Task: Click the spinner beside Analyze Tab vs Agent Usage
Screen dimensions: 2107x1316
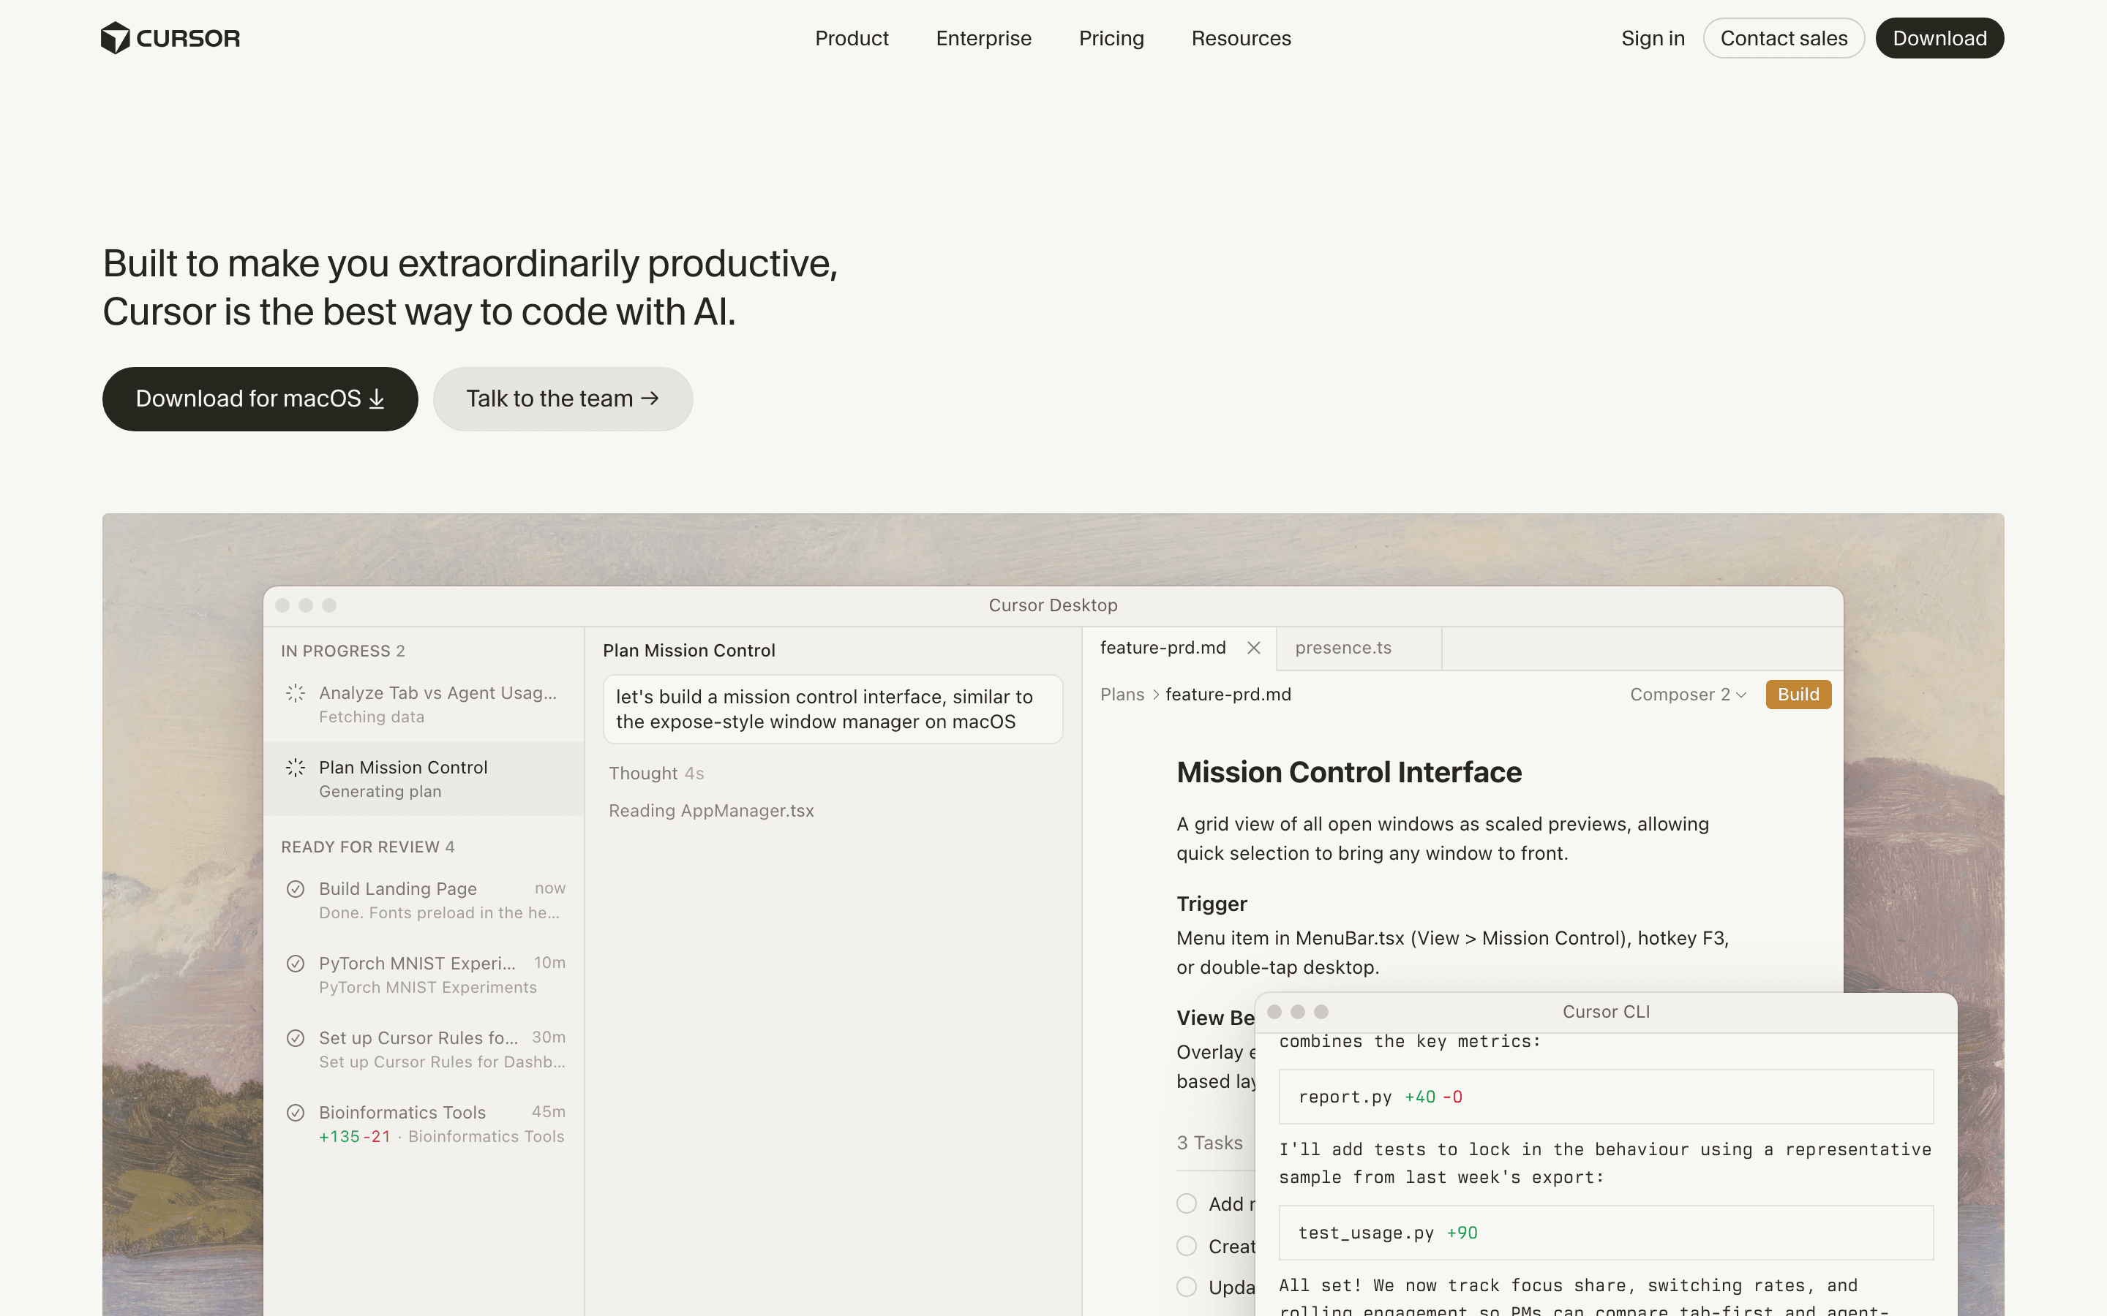Action: [295, 693]
